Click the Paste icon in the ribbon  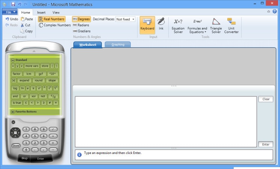23,19
